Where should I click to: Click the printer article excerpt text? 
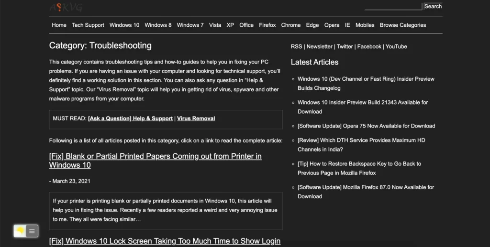click(165, 210)
